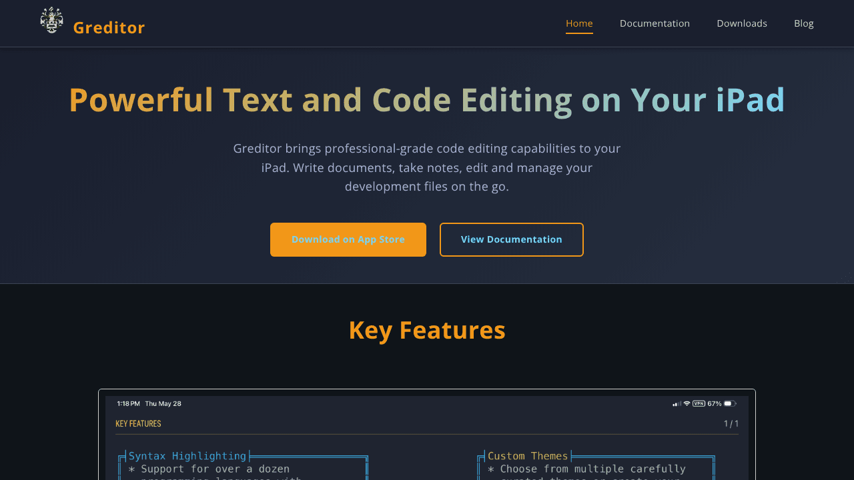The image size is (854, 480).
Task: Click the battery icon in screenshot status bar
Action: 730,403
